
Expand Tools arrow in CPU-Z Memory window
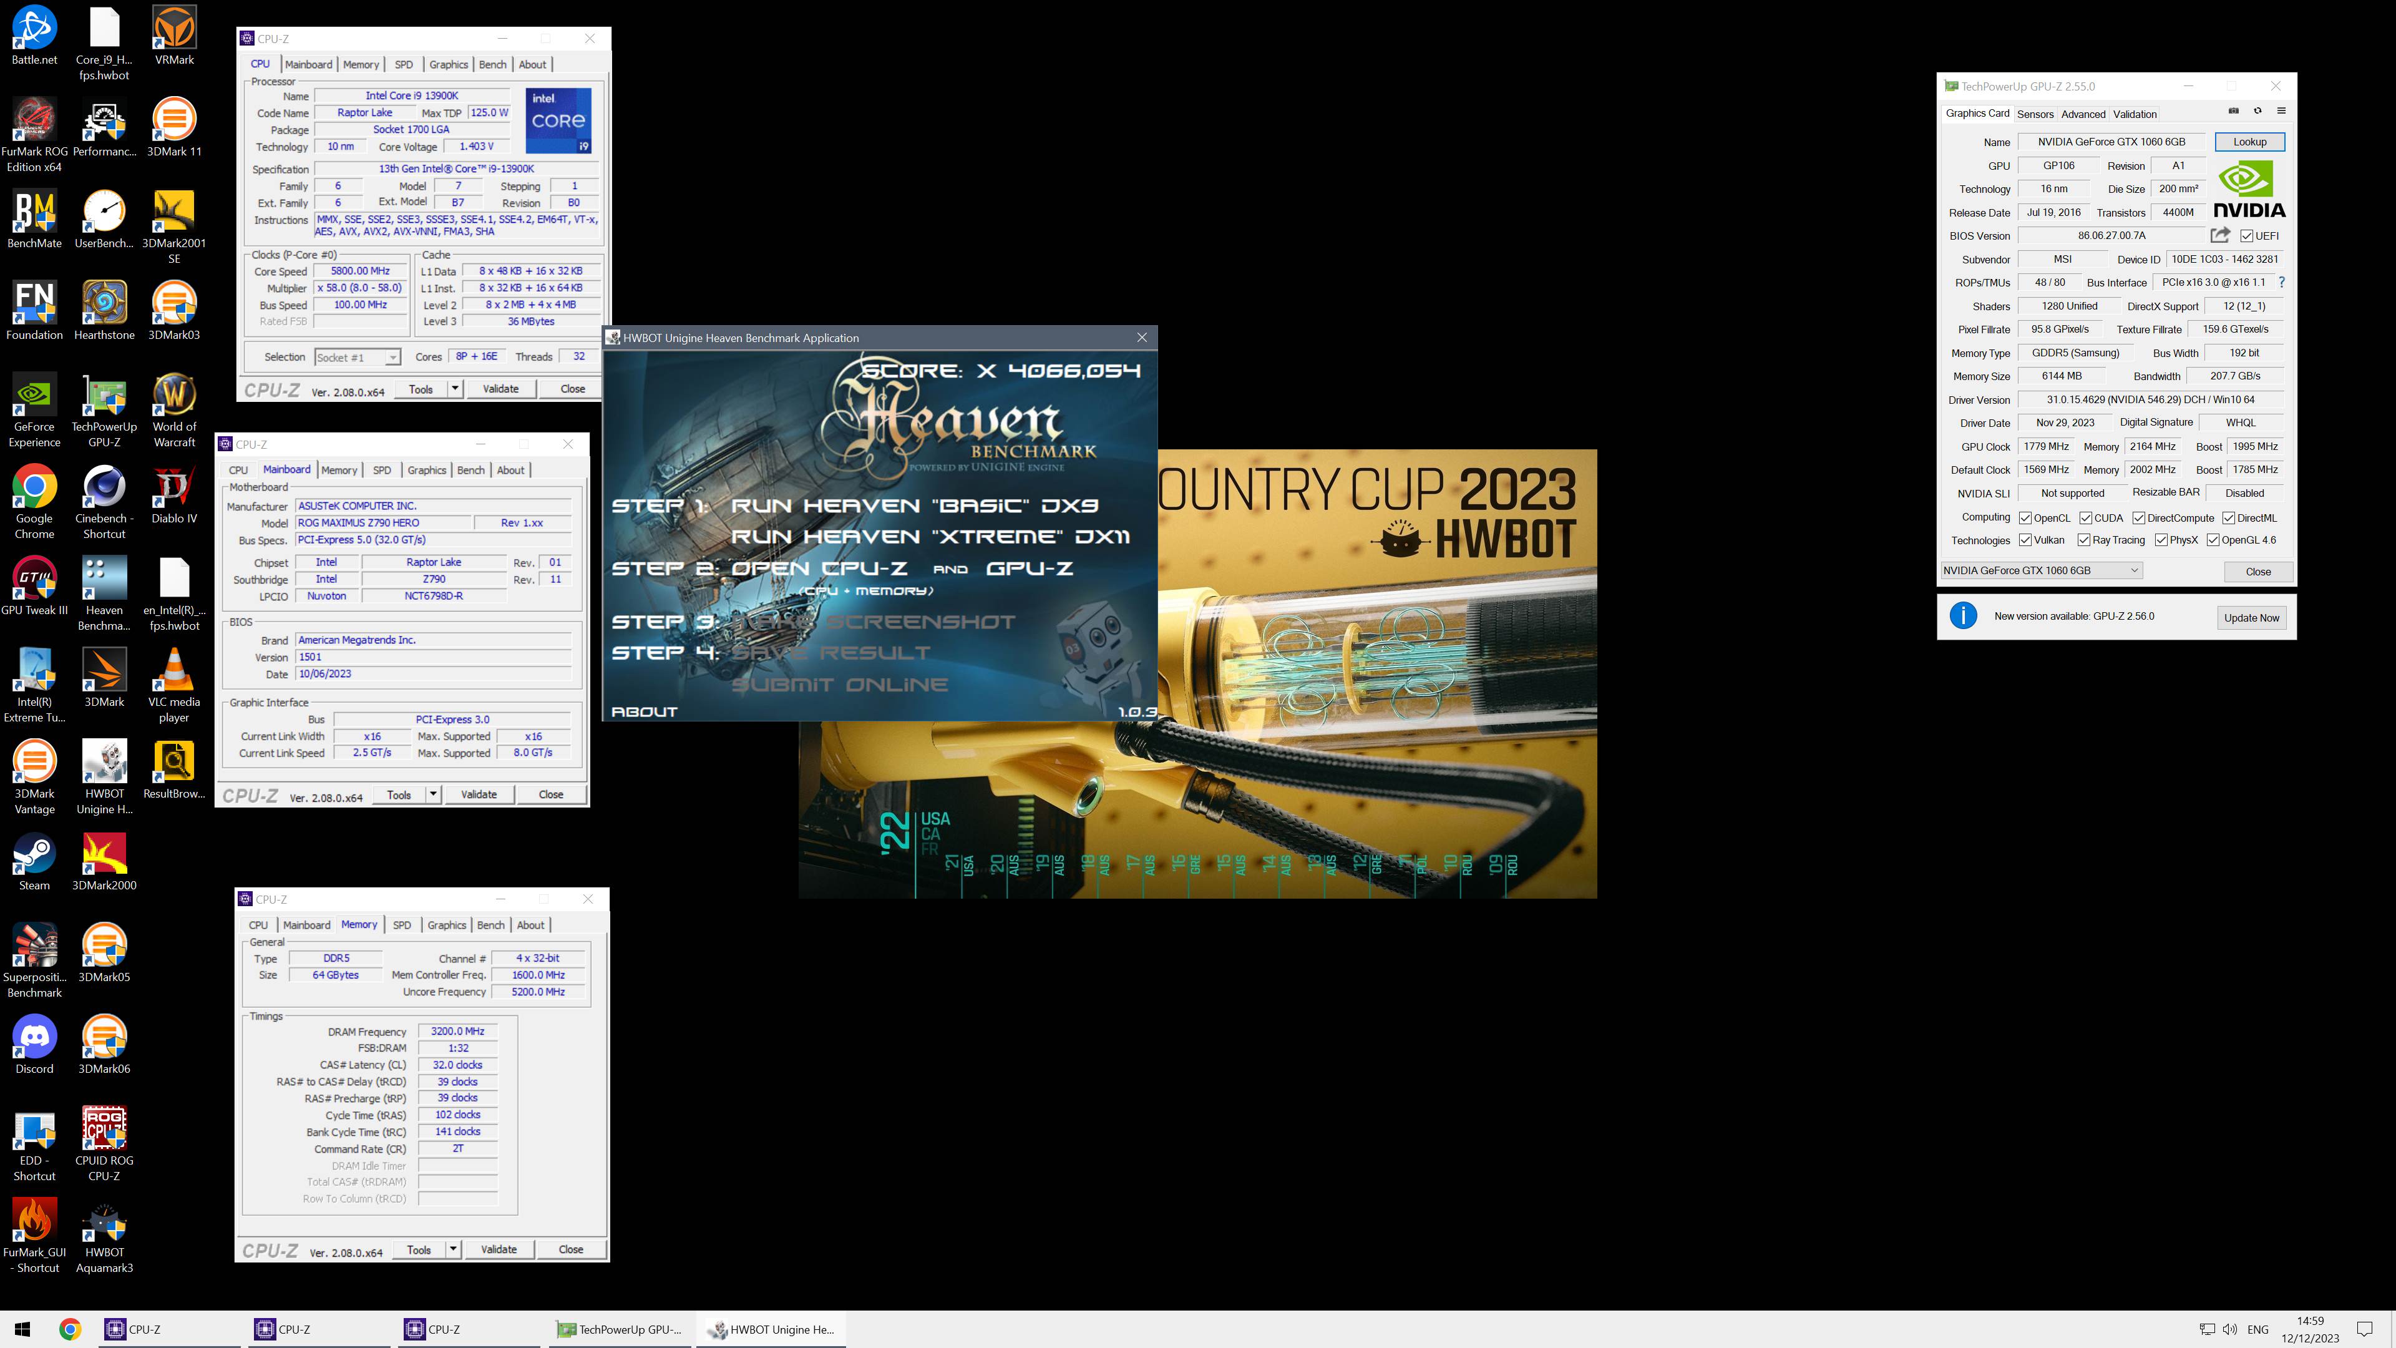(453, 1249)
